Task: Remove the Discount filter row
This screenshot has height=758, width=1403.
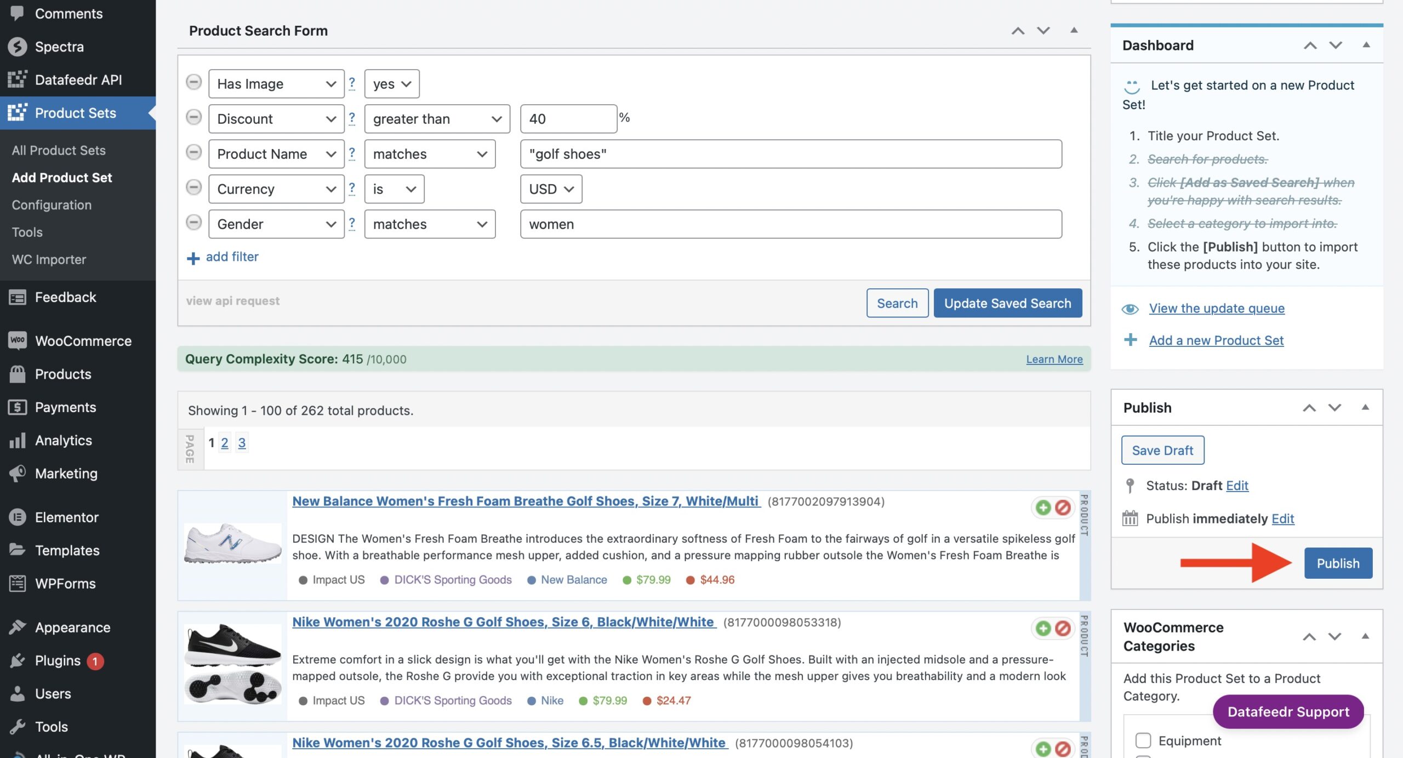Action: click(x=193, y=117)
